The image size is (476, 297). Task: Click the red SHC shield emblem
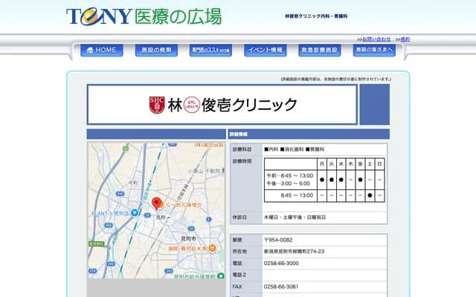tap(157, 105)
